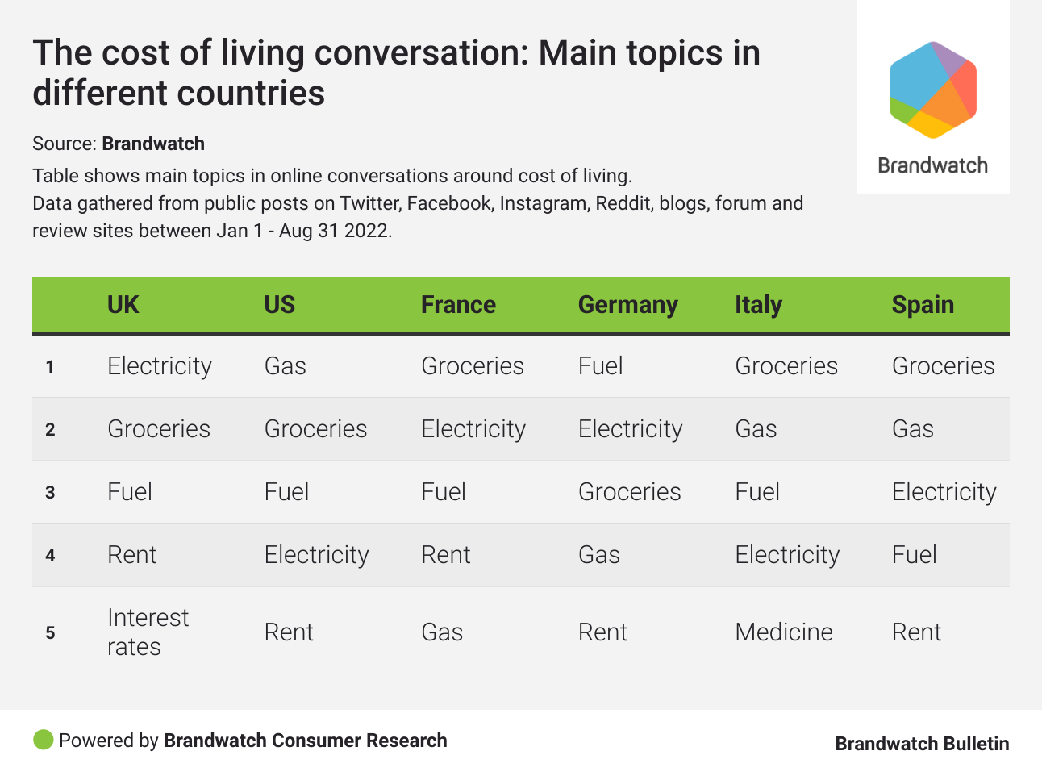Click the Spain column header
Viewport: 1042px width, 776px height.
[x=923, y=305]
